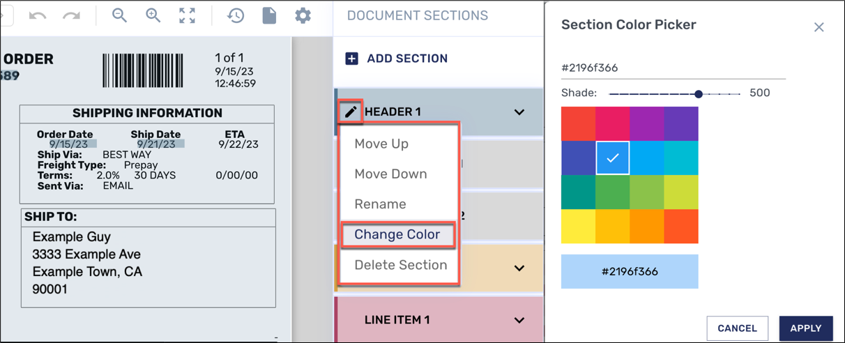Click the Add Section button
Image resolution: width=845 pixels, height=343 pixels.
pos(397,59)
